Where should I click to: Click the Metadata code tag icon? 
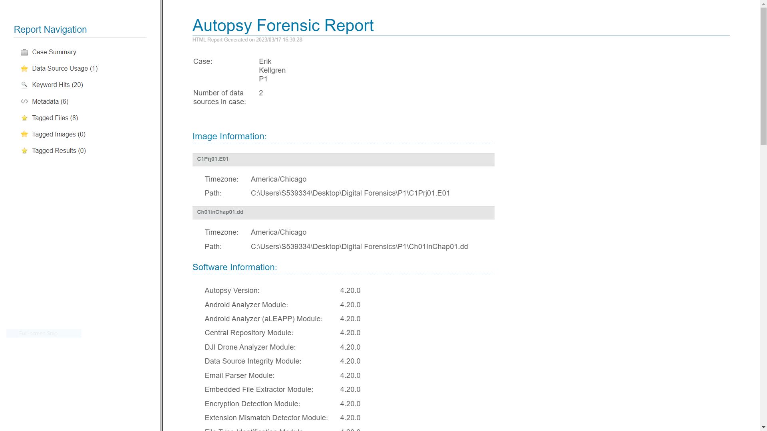[24, 101]
